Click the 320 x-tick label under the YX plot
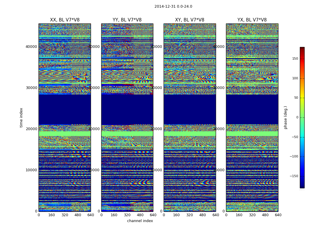309x235 pixels. click(x=252, y=215)
